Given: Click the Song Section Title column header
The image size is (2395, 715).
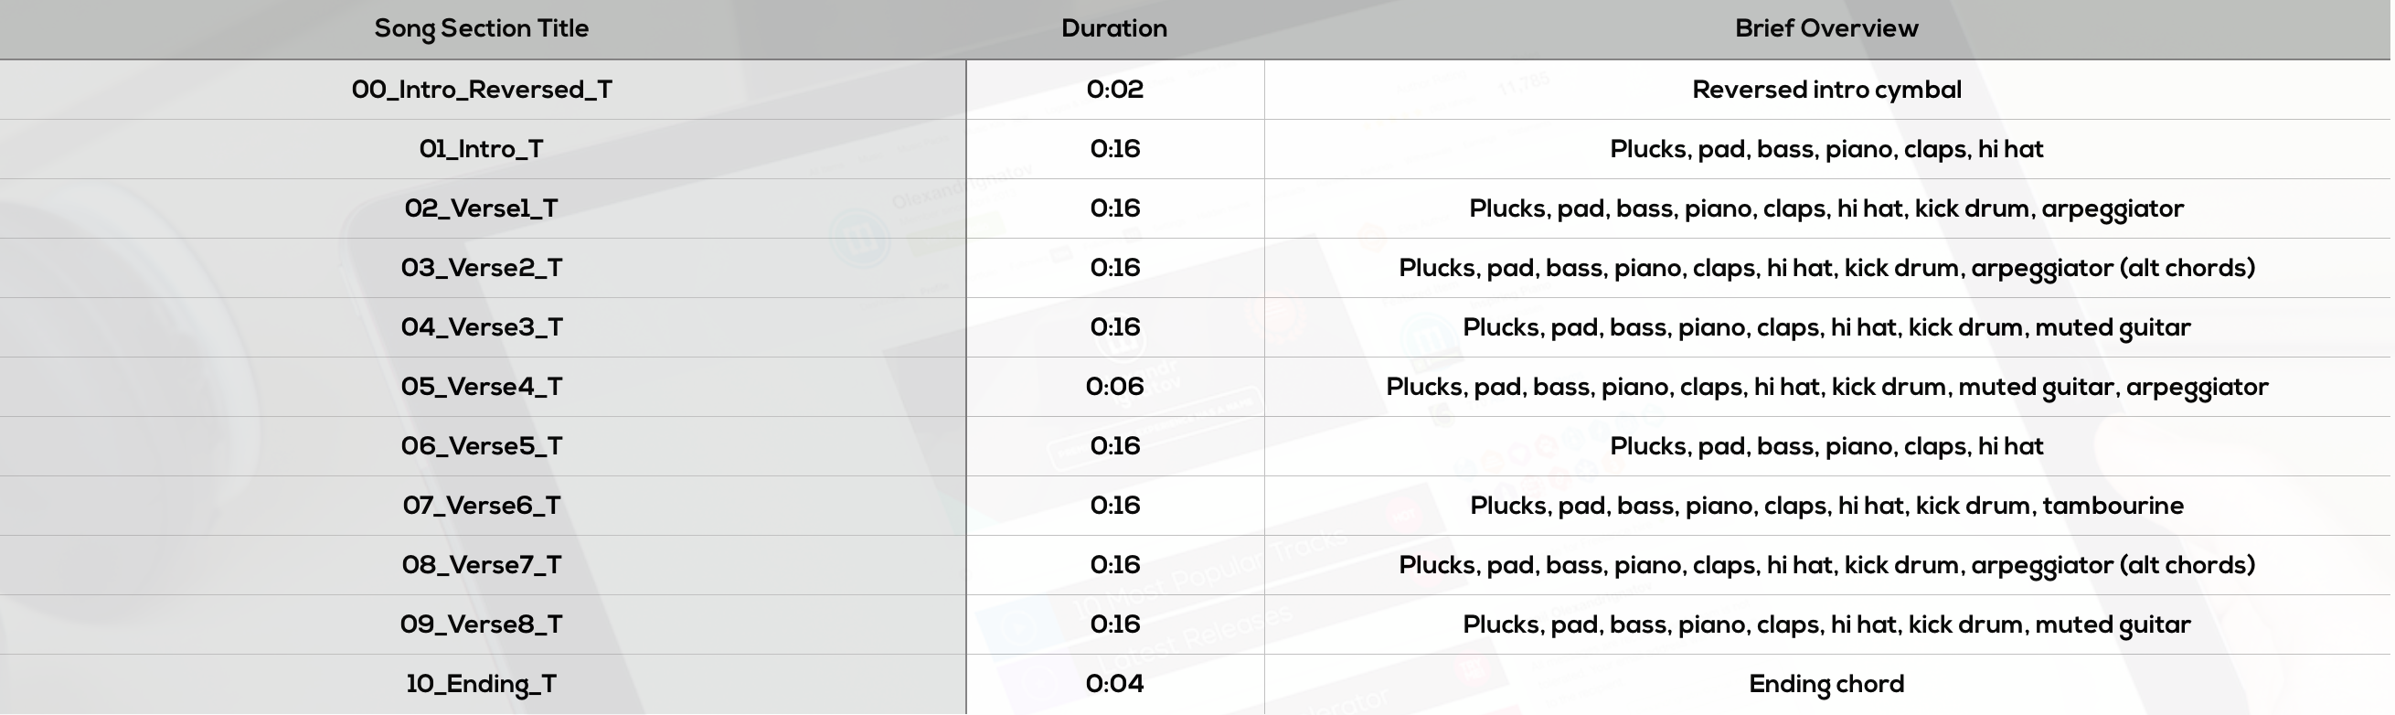Looking at the screenshot, I should (482, 29).
